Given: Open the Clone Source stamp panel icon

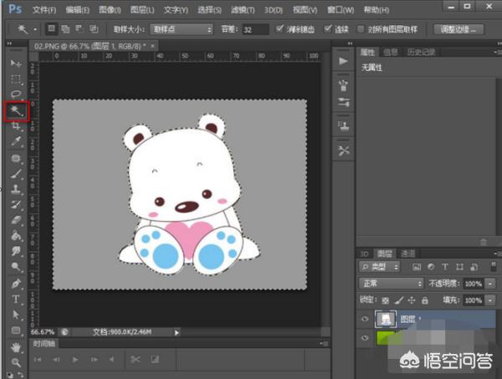Looking at the screenshot, I should coord(343,125).
